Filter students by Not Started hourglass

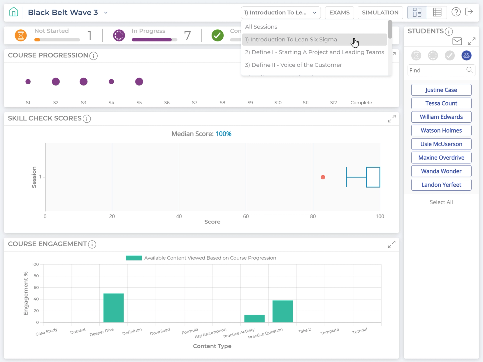pyautogui.click(x=416, y=56)
